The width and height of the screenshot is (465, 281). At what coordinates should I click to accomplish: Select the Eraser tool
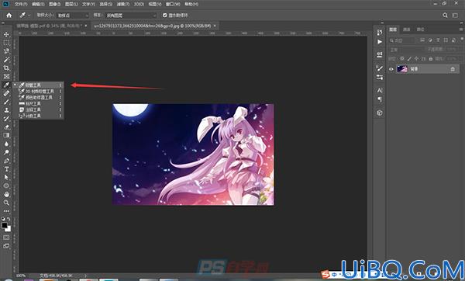pos(6,127)
